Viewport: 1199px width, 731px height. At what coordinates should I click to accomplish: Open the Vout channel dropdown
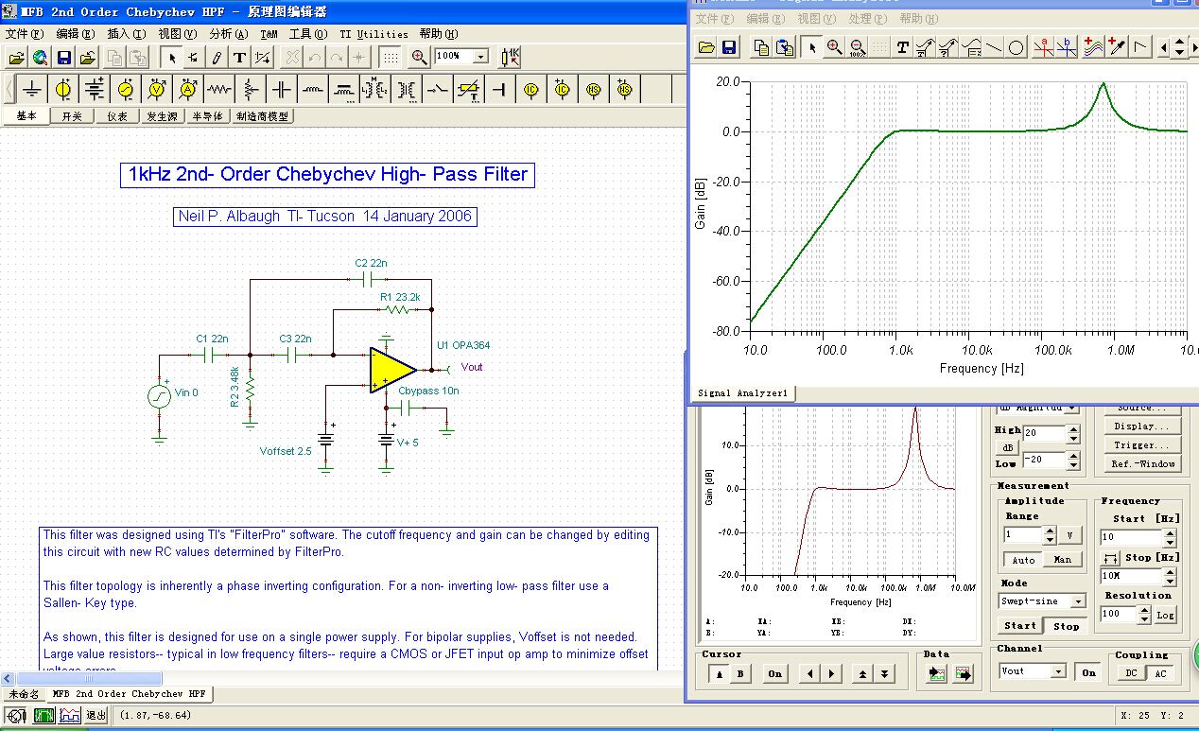[1059, 671]
